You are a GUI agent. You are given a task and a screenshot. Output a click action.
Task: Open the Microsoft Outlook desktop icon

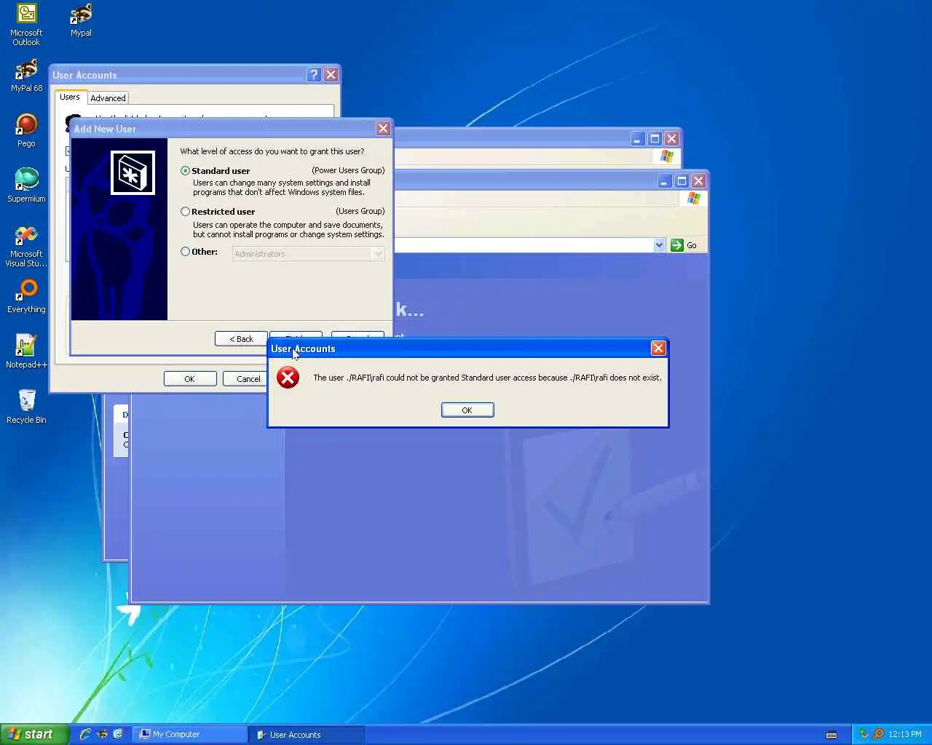pyautogui.click(x=26, y=25)
